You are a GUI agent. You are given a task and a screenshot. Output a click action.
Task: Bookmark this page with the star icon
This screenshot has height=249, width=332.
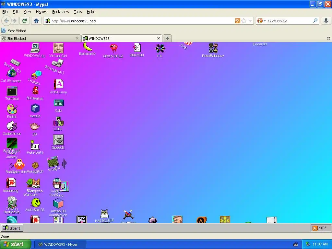[244, 21]
